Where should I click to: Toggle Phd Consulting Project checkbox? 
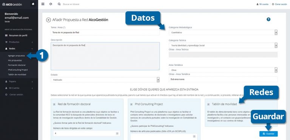click(x=131, y=104)
